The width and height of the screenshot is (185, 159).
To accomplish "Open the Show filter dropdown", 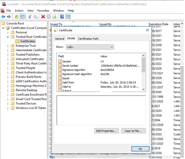I will 90,47.
